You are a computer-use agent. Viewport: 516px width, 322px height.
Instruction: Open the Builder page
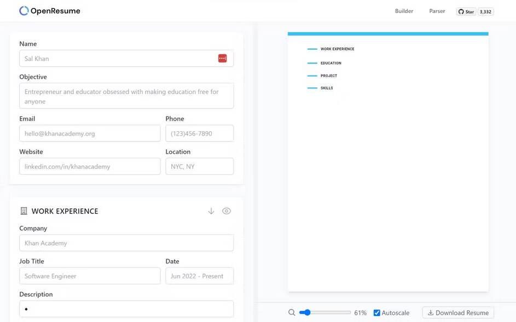point(404,11)
